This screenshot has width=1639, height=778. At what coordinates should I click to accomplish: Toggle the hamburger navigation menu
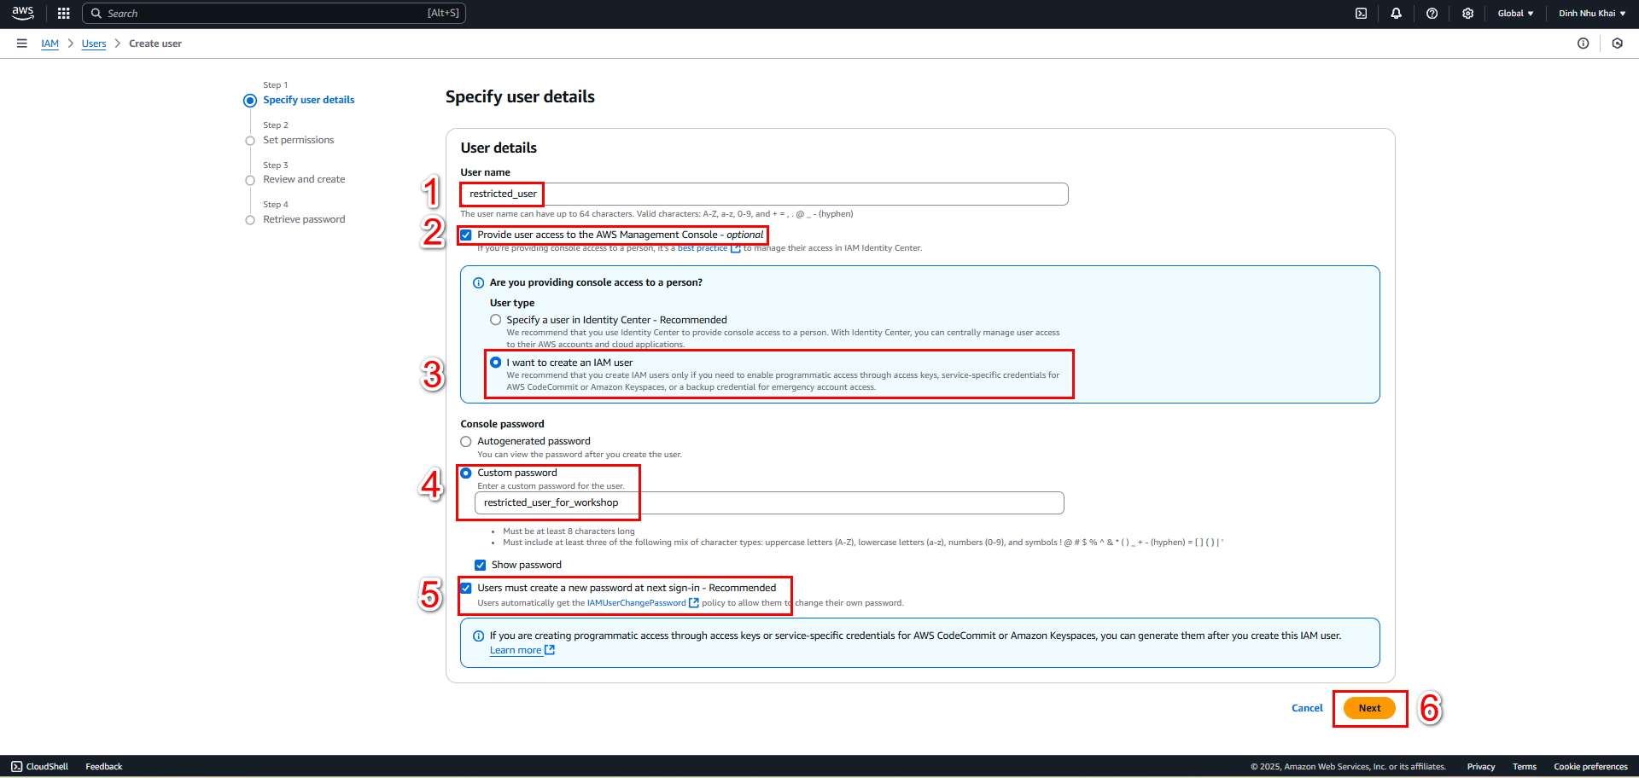22,44
